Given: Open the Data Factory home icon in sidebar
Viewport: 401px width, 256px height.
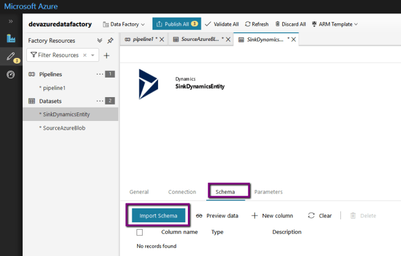Looking at the screenshot, I should tap(10, 39).
